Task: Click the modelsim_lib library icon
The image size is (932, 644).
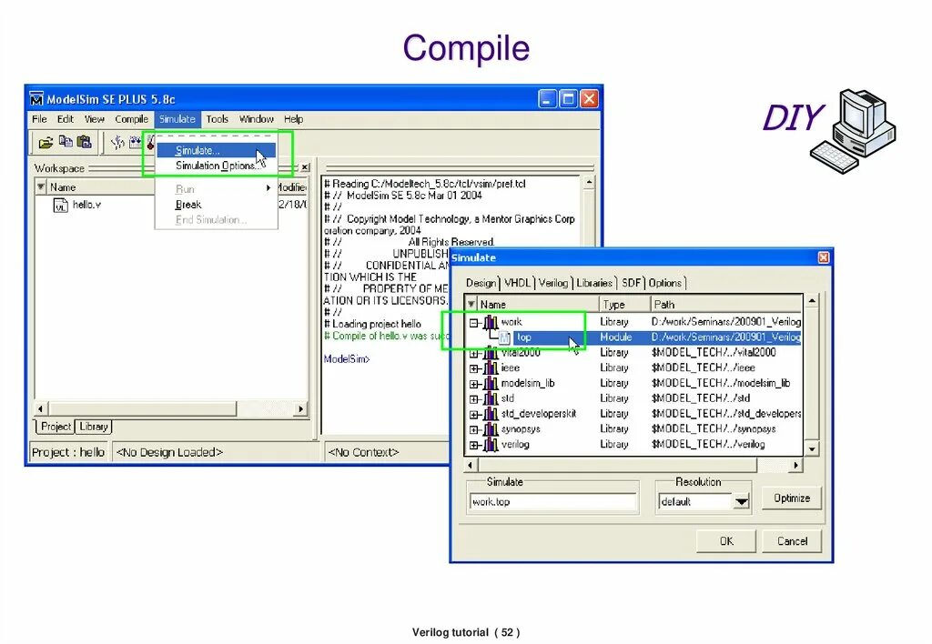Action: click(x=491, y=384)
